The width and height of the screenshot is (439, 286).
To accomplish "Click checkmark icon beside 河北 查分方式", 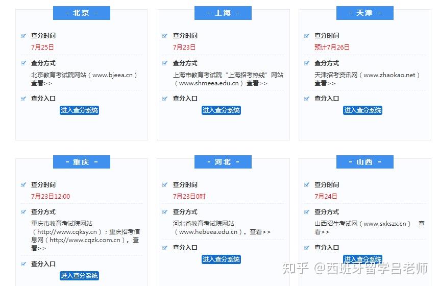I will tap(164, 212).
